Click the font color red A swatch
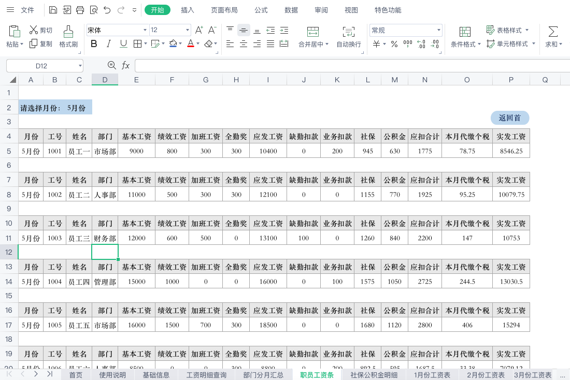Viewport: 570px width, 380px height. (x=190, y=44)
